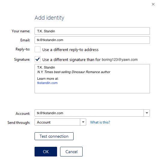Click the Email: label
Viewport: 158px width, 161px height.
(25, 40)
